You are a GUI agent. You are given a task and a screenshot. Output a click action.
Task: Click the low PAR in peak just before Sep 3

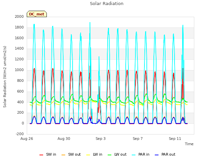(x=99, y=57)
